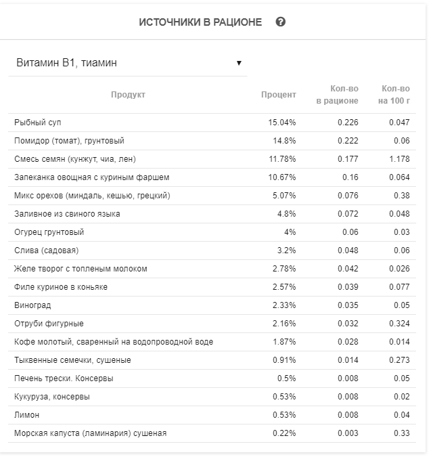Open the Отруби фигурные product
Screen dimensions: 431x457
(49, 324)
